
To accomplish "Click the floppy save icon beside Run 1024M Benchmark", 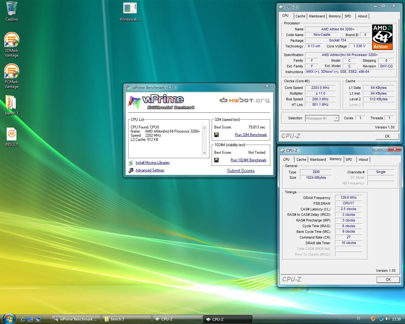I will [x=216, y=160].
